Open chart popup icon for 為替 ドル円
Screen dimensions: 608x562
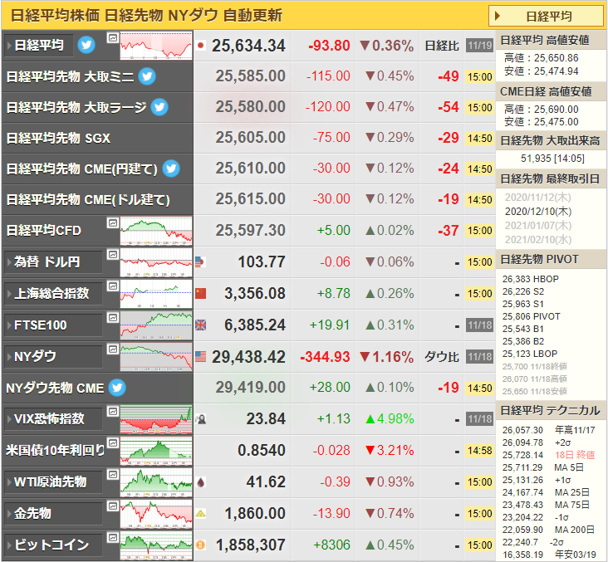(112, 254)
